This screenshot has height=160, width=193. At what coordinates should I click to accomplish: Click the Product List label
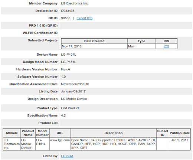tap(48, 123)
